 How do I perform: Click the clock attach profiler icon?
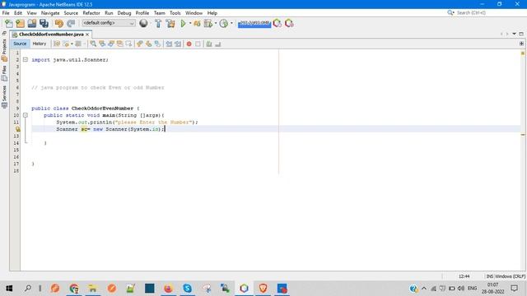(223, 23)
